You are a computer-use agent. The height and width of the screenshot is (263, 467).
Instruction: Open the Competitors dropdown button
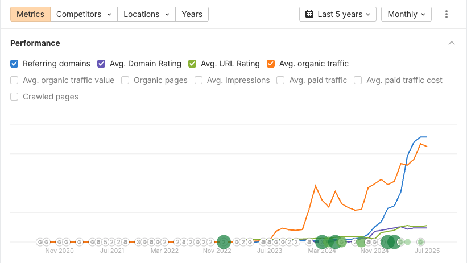point(84,14)
